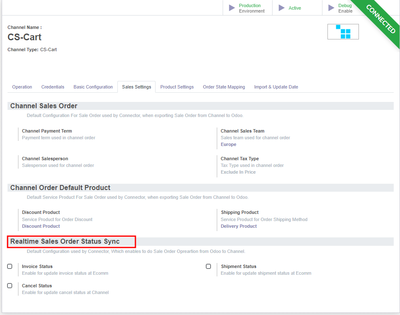Open the Europe sales team link

pos(229,144)
